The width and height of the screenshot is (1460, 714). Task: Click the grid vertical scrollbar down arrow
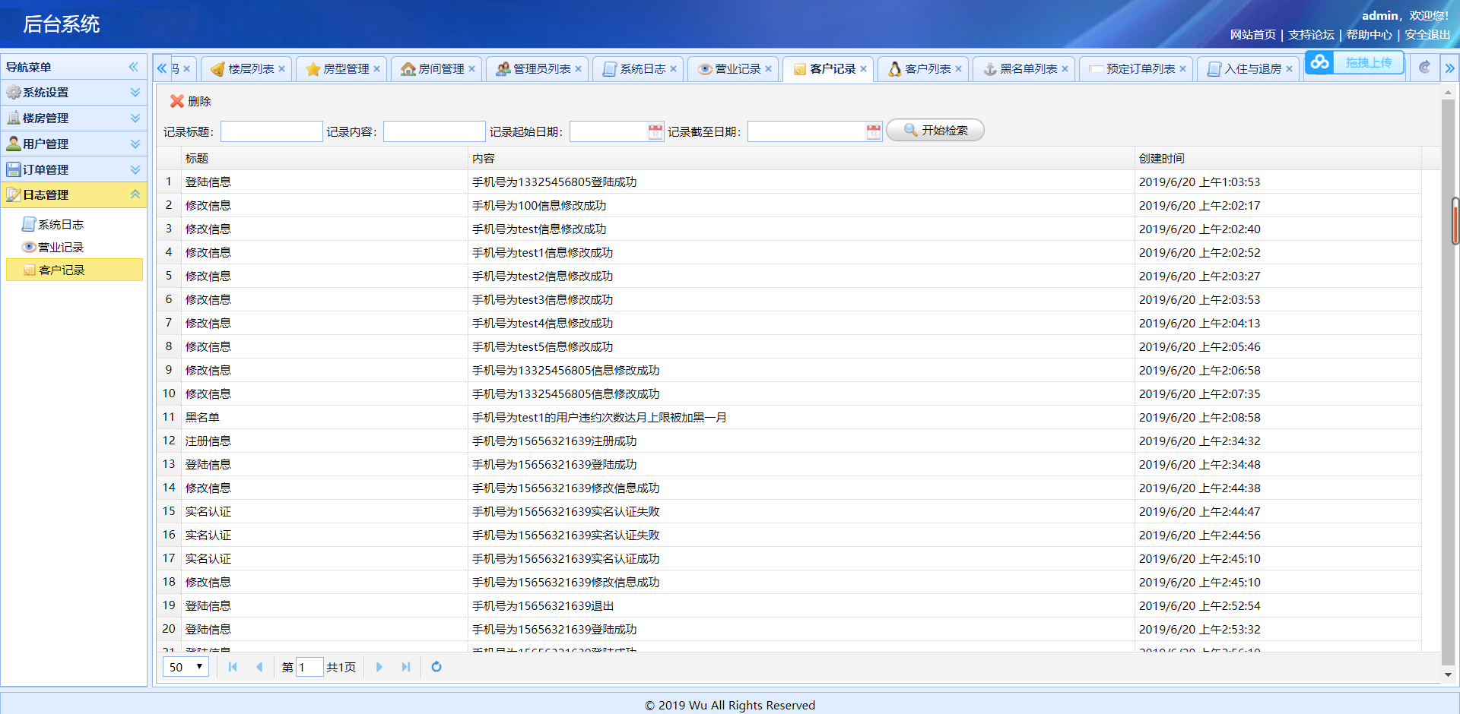pos(1448,674)
